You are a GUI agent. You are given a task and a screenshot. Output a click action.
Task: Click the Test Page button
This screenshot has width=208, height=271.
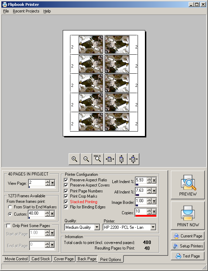tap(188, 256)
